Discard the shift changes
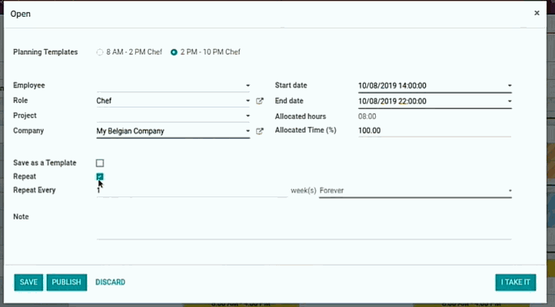Screen dimensions: 555x307 [110, 282]
